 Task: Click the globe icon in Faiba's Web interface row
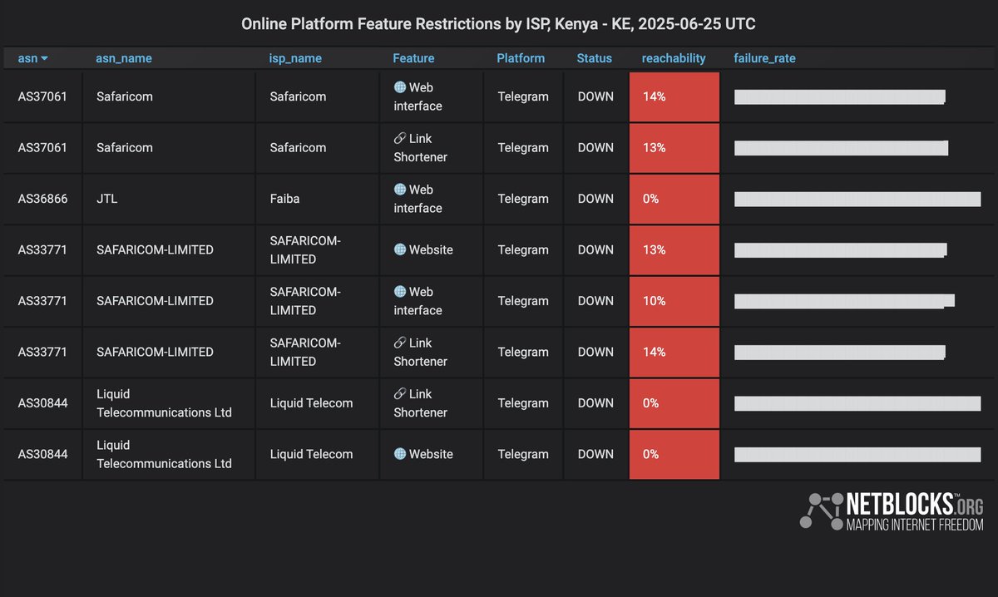point(400,190)
